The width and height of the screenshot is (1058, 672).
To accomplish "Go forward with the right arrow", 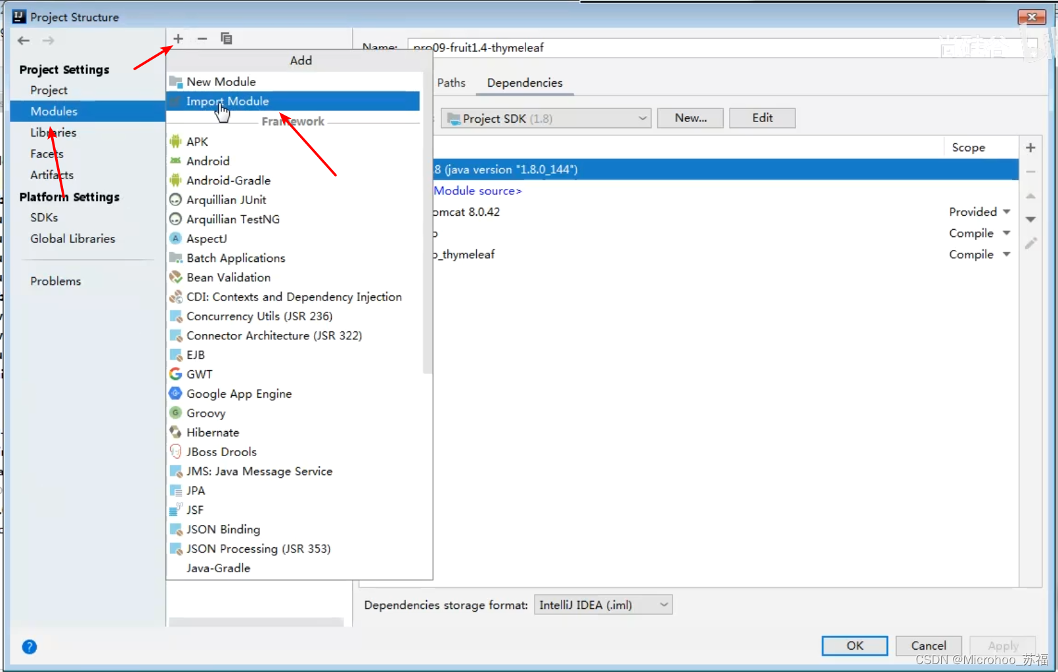I will (x=49, y=41).
